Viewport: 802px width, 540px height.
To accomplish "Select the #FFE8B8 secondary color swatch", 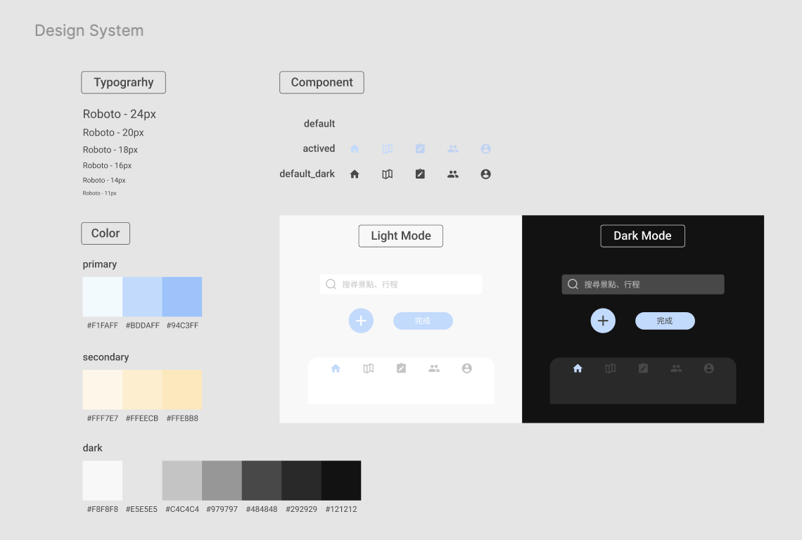I will pos(182,390).
